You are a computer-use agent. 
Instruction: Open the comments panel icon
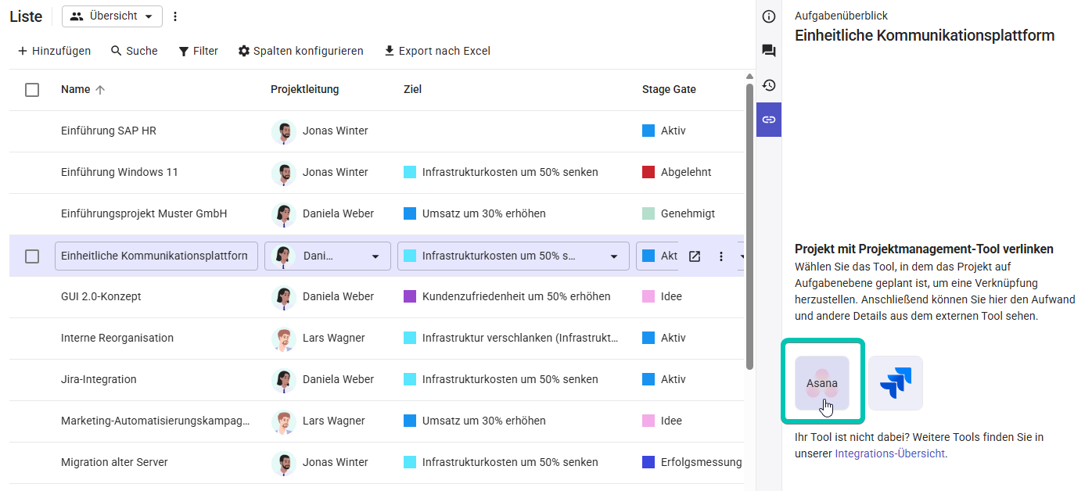point(769,50)
